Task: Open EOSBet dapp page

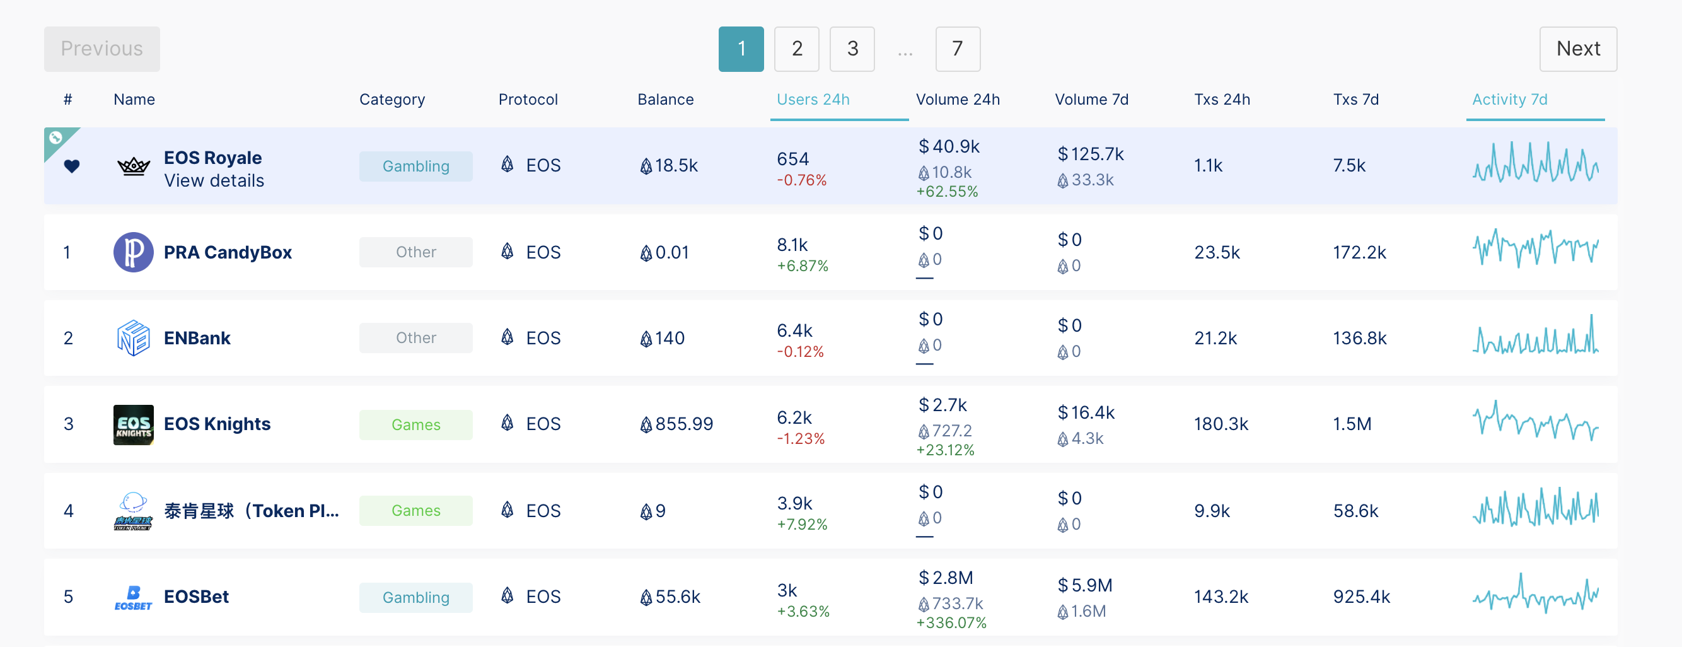Action: coord(196,597)
